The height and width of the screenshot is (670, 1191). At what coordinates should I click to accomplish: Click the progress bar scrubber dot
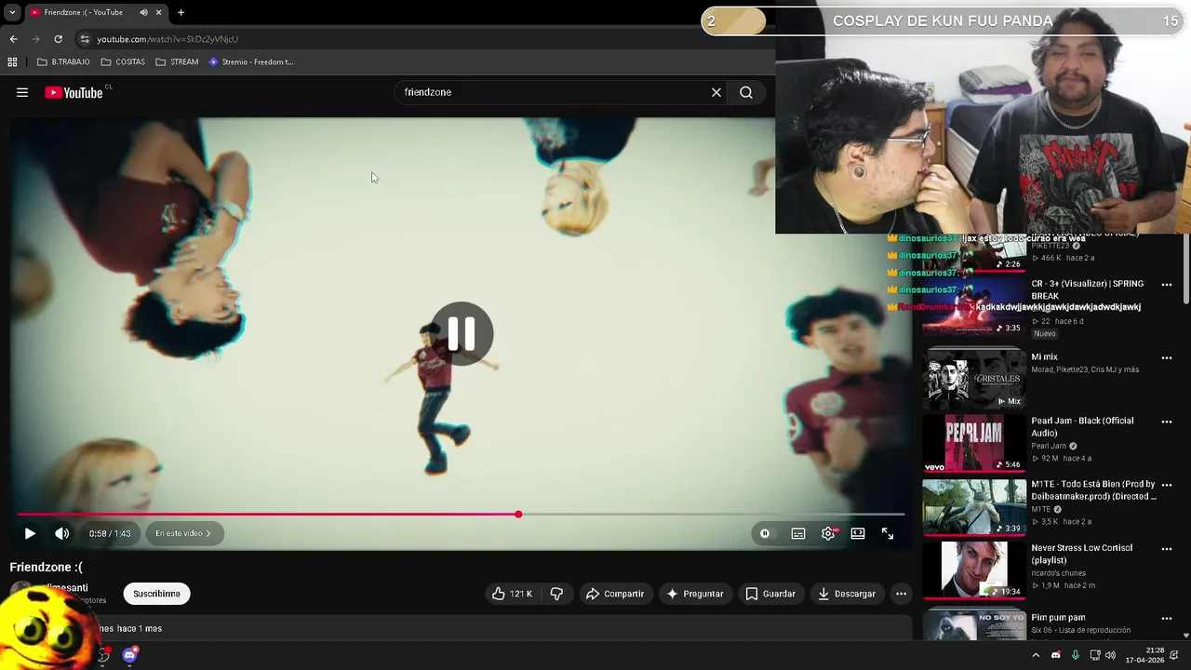click(x=518, y=514)
